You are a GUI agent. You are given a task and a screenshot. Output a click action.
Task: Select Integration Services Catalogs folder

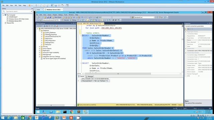click(51, 56)
